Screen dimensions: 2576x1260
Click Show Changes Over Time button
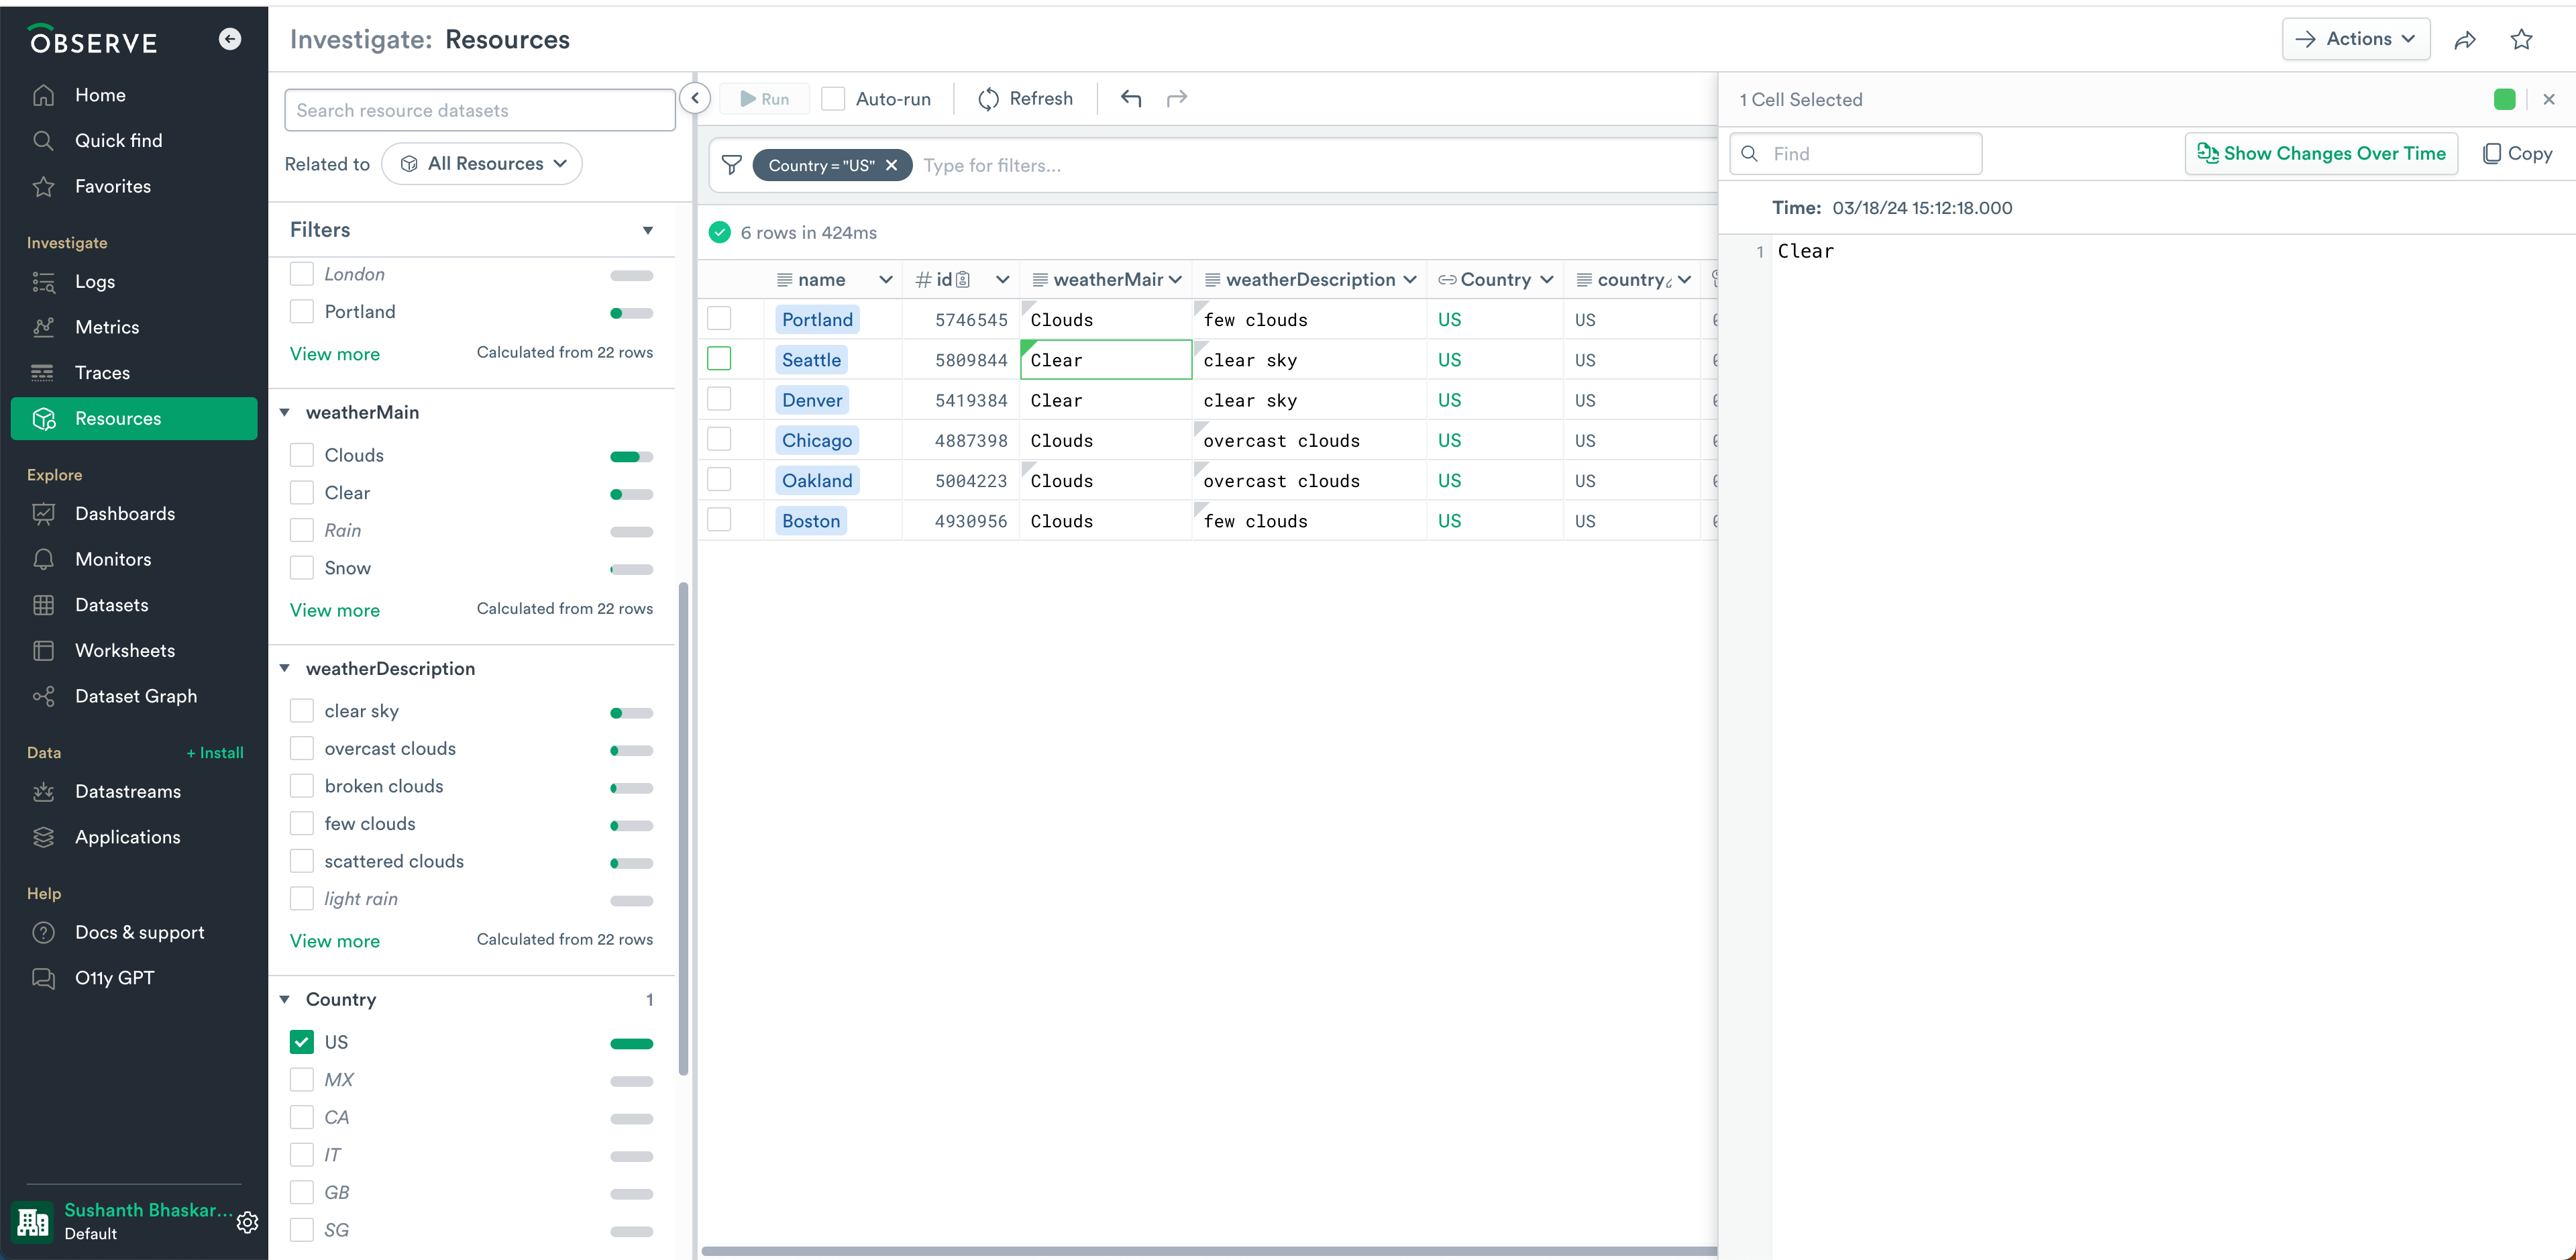[x=2321, y=153]
